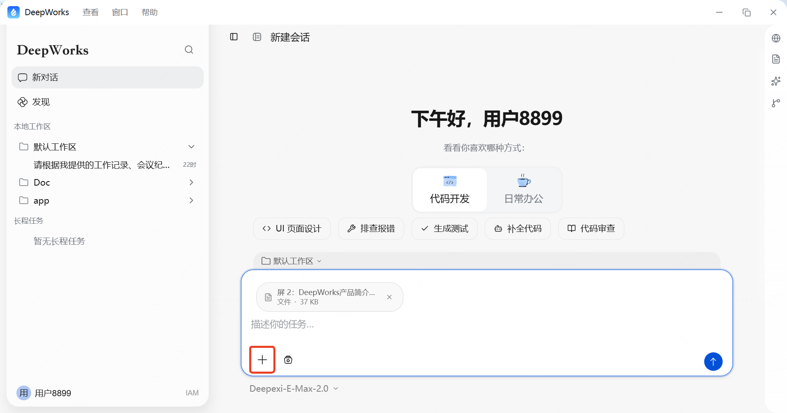Minimize the DeepWorks window
Screen dimensions: 787x413
(719, 12)
